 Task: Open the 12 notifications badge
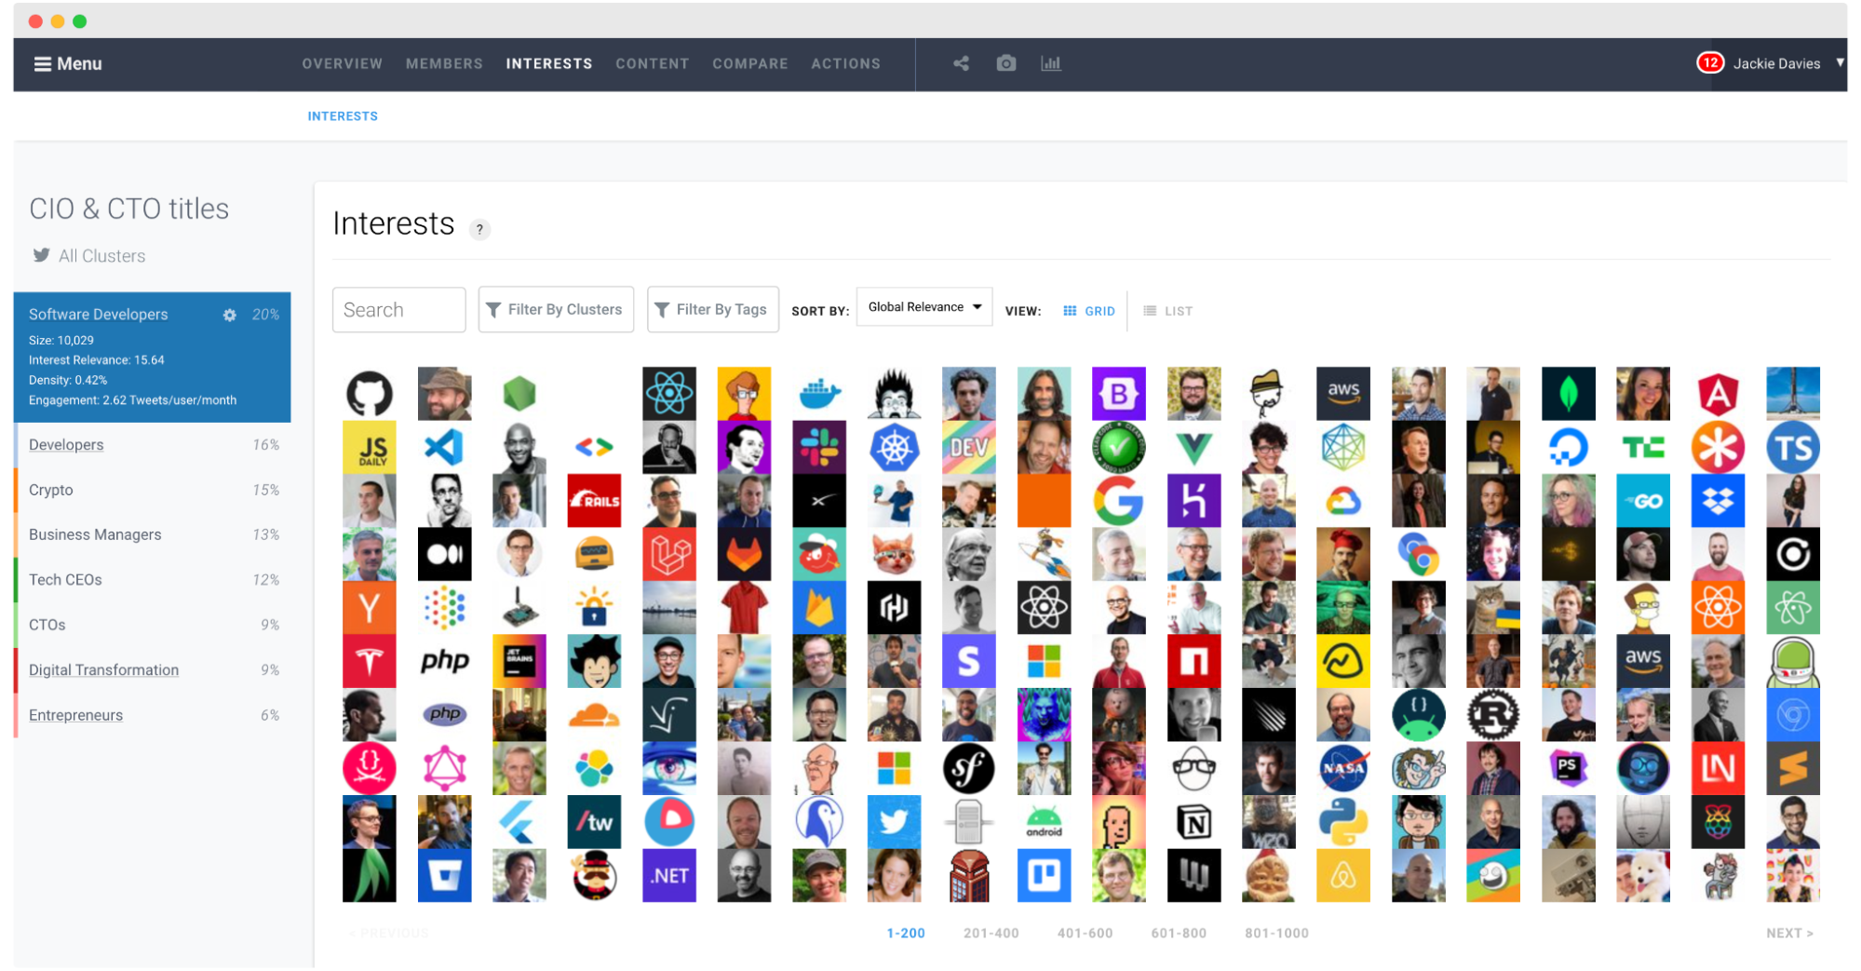(1709, 62)
